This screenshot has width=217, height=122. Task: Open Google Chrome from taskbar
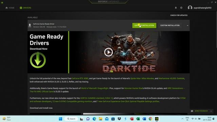pyautogui.click(x=151, y=119)
